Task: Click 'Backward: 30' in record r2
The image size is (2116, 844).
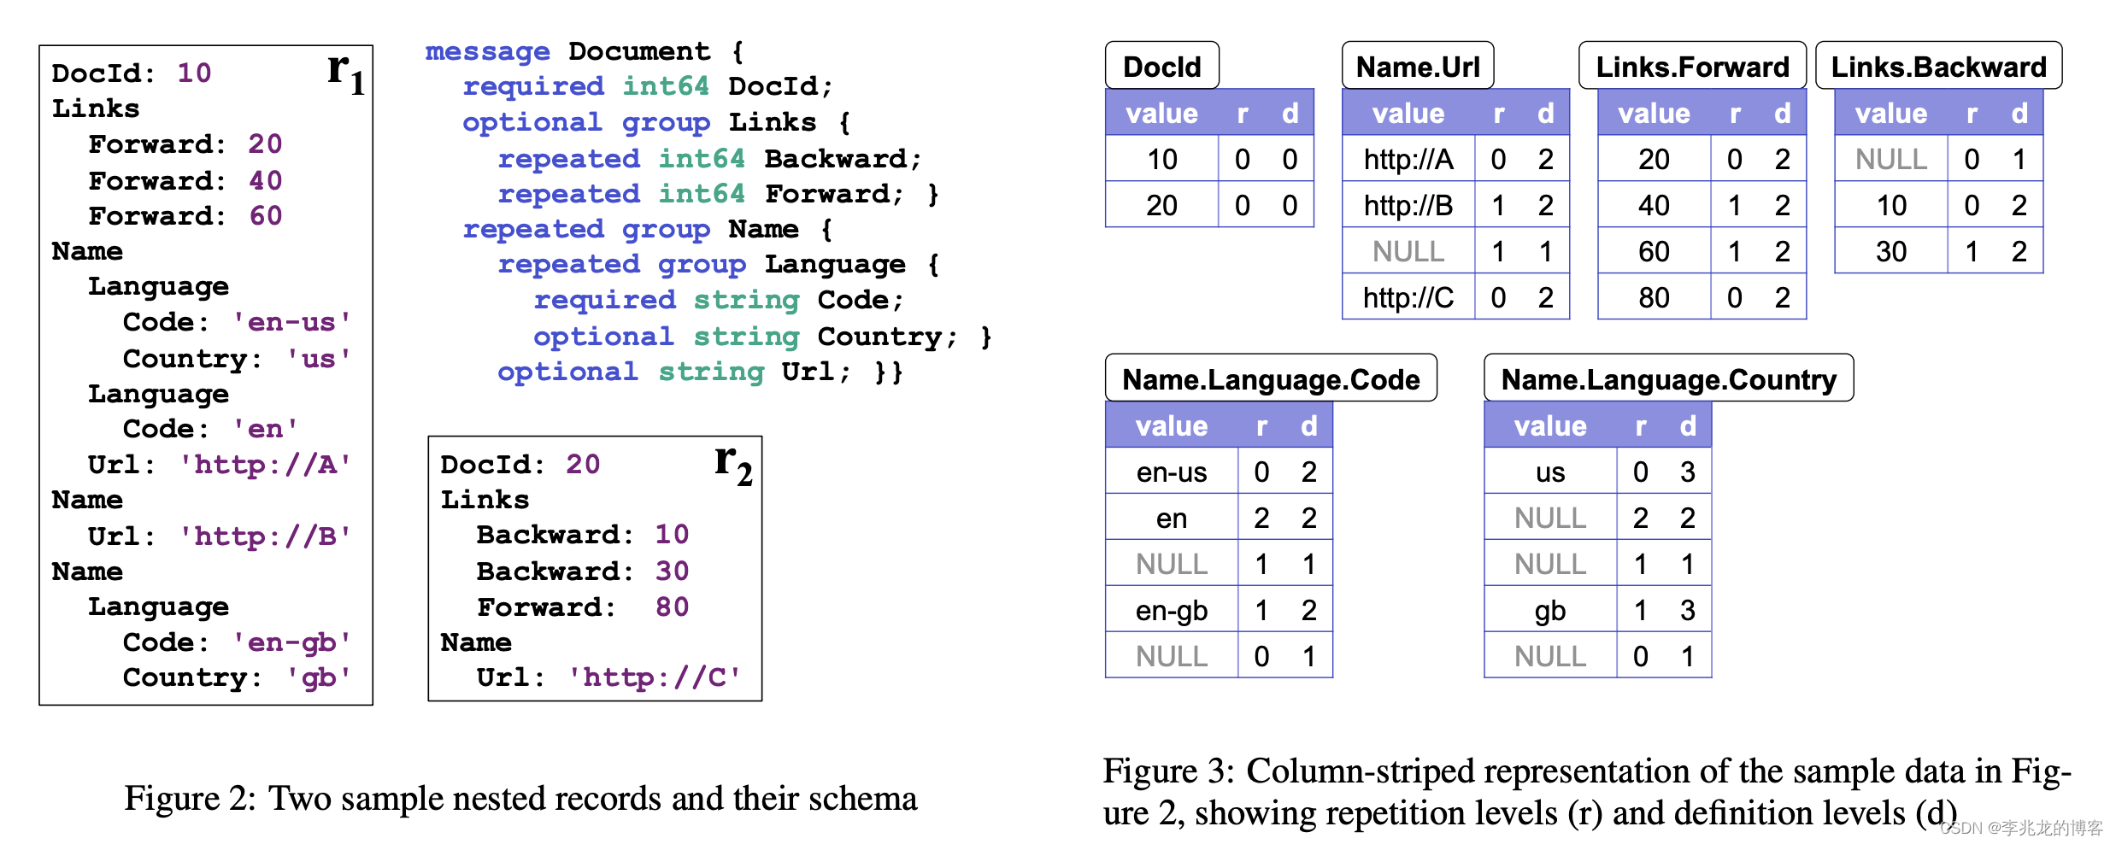Action: [583, 571]
